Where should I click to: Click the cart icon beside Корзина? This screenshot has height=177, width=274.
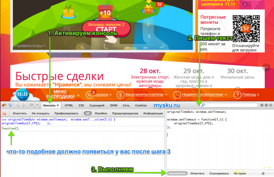pos(89,95)
